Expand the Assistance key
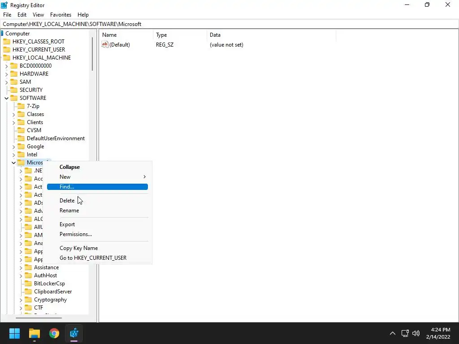 [21, 268]
